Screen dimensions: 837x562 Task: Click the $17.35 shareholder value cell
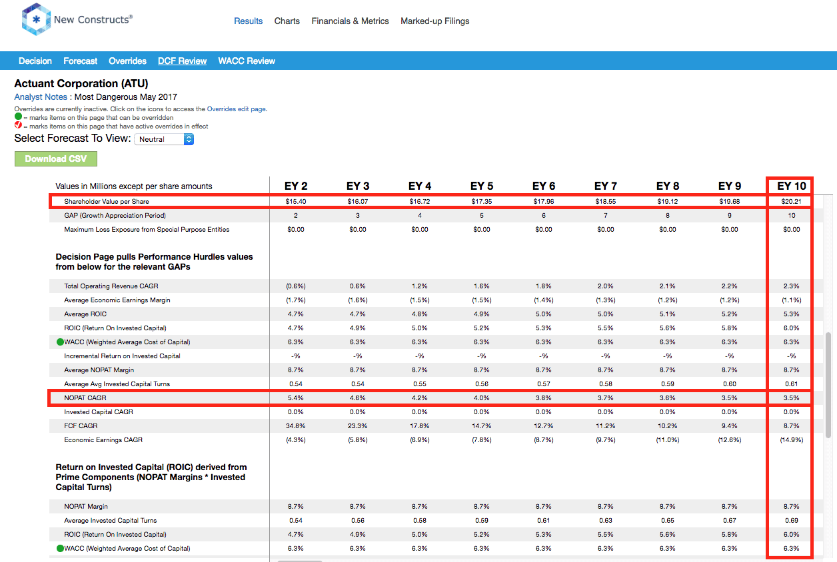click(x=482, y=202)
